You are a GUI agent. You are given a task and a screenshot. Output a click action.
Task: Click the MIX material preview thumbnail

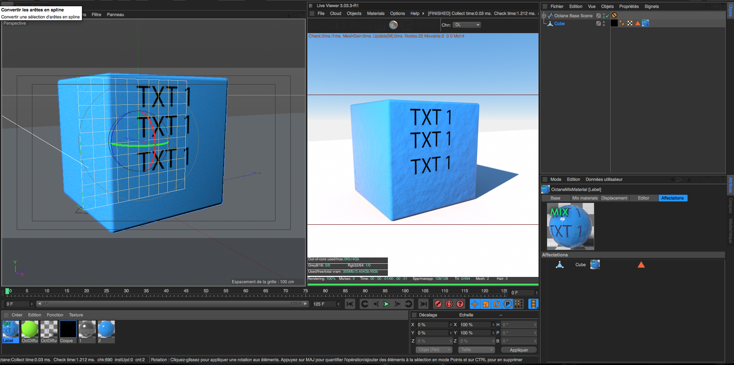570,226
